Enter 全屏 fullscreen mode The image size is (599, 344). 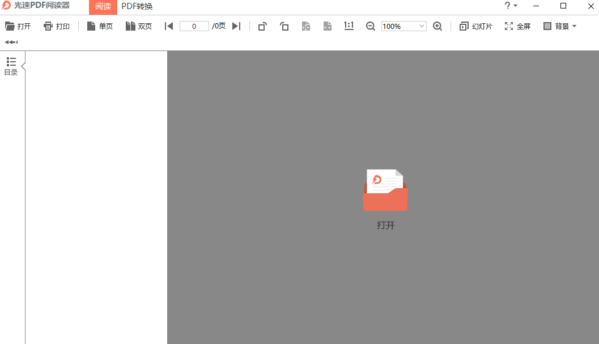click(517, 26)
